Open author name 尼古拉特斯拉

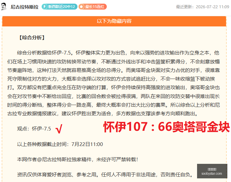[24, 7]
